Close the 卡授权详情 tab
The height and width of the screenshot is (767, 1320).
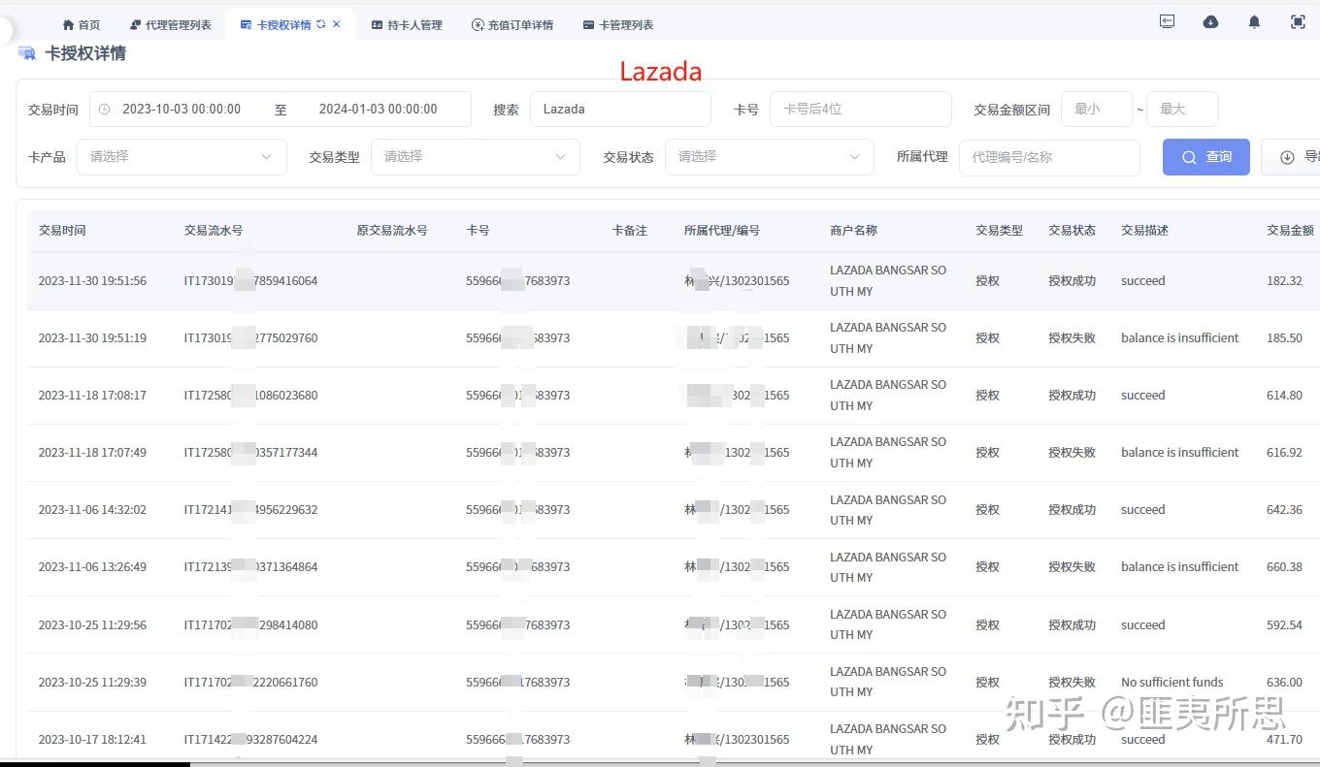[x=336, y=24]
